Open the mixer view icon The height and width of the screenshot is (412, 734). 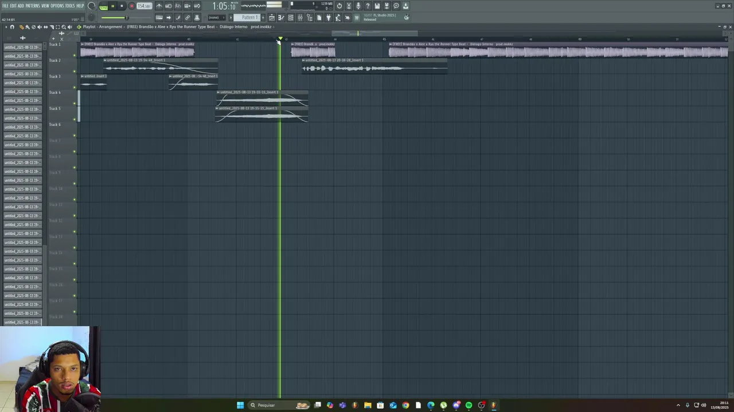(300, 18)
